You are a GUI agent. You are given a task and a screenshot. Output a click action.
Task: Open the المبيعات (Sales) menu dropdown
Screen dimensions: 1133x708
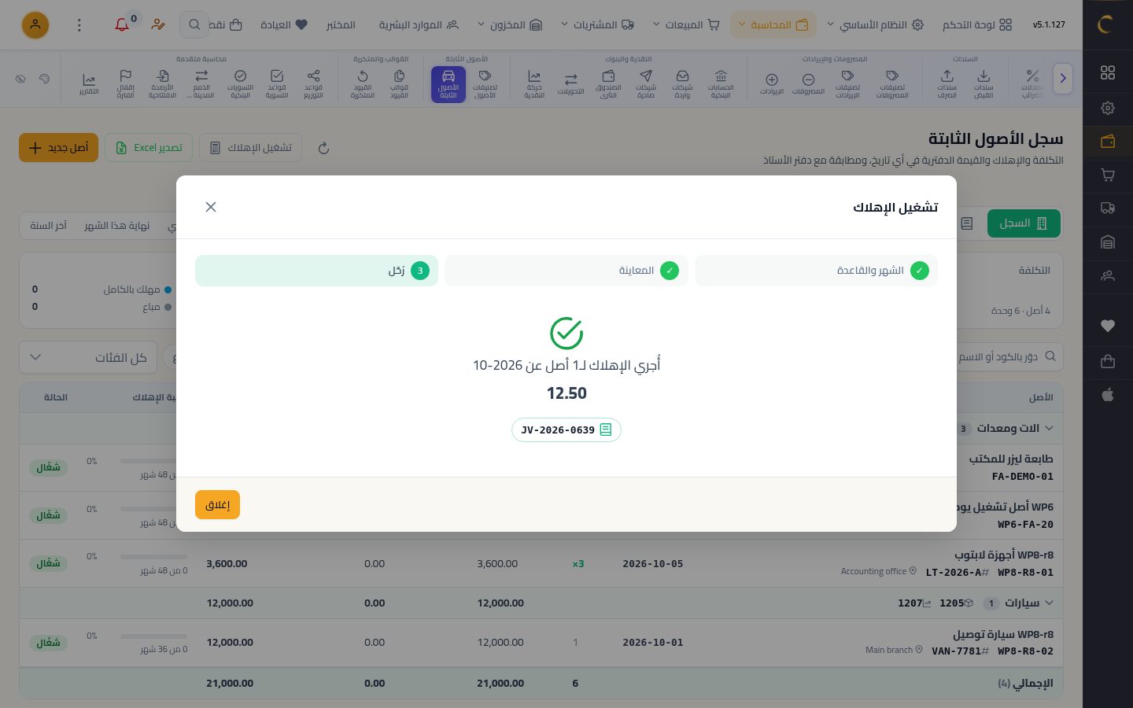point(686,25)
